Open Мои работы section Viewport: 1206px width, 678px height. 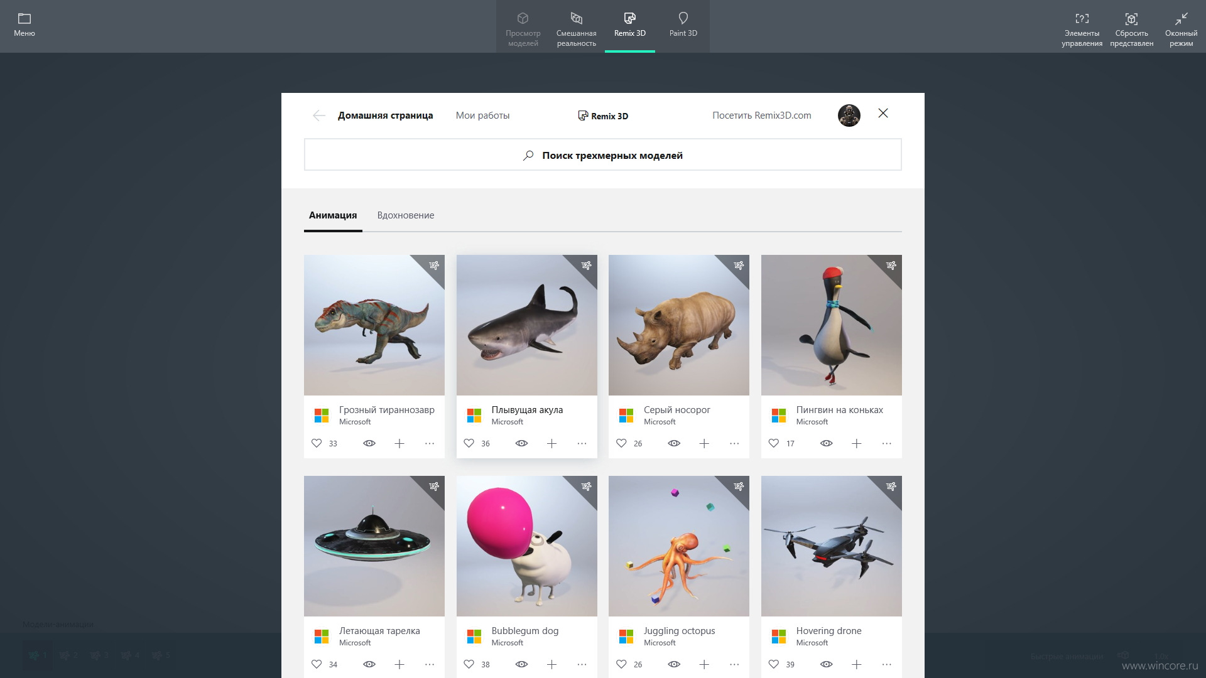pos(483,116)
